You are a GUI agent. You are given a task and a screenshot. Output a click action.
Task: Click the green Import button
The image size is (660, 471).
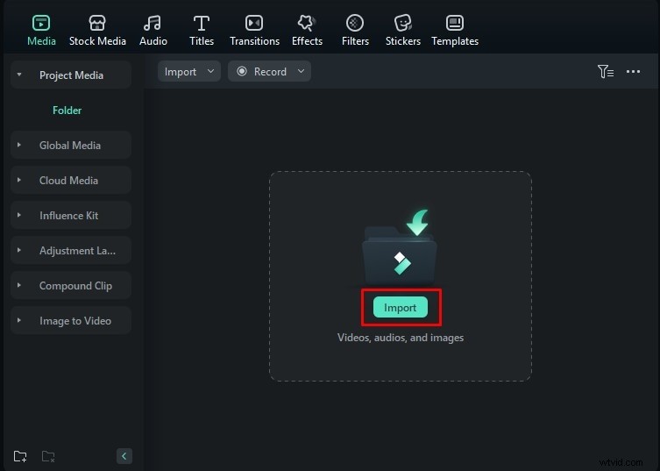[x=400, y=308]
